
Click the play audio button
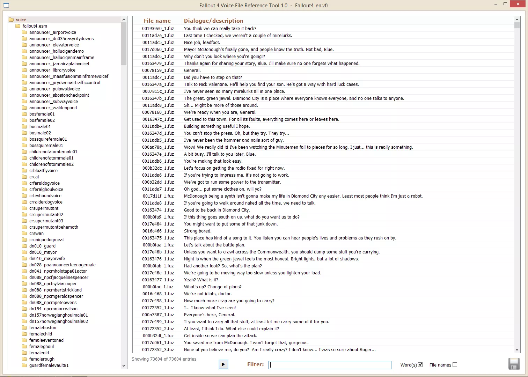pyautogui.click(x=223, y=364)
